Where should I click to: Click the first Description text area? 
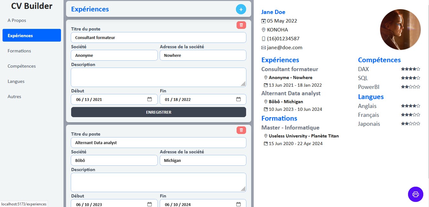tap(158, 77)
